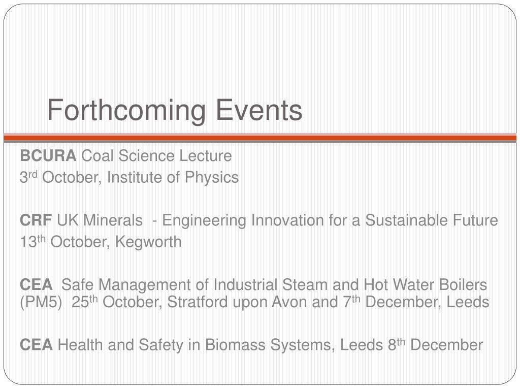Select the 7th December, Leeds text
The height and width of the screenshot is (390, 520).
coord(416,302)
